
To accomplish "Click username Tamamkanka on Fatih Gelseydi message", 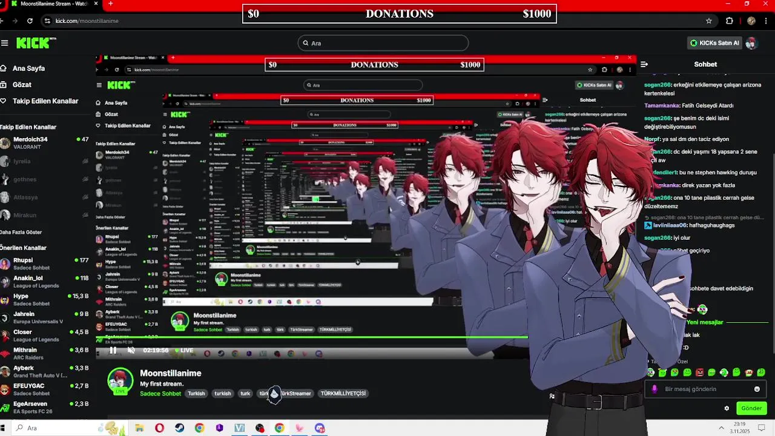I will [x=662, y=105].
